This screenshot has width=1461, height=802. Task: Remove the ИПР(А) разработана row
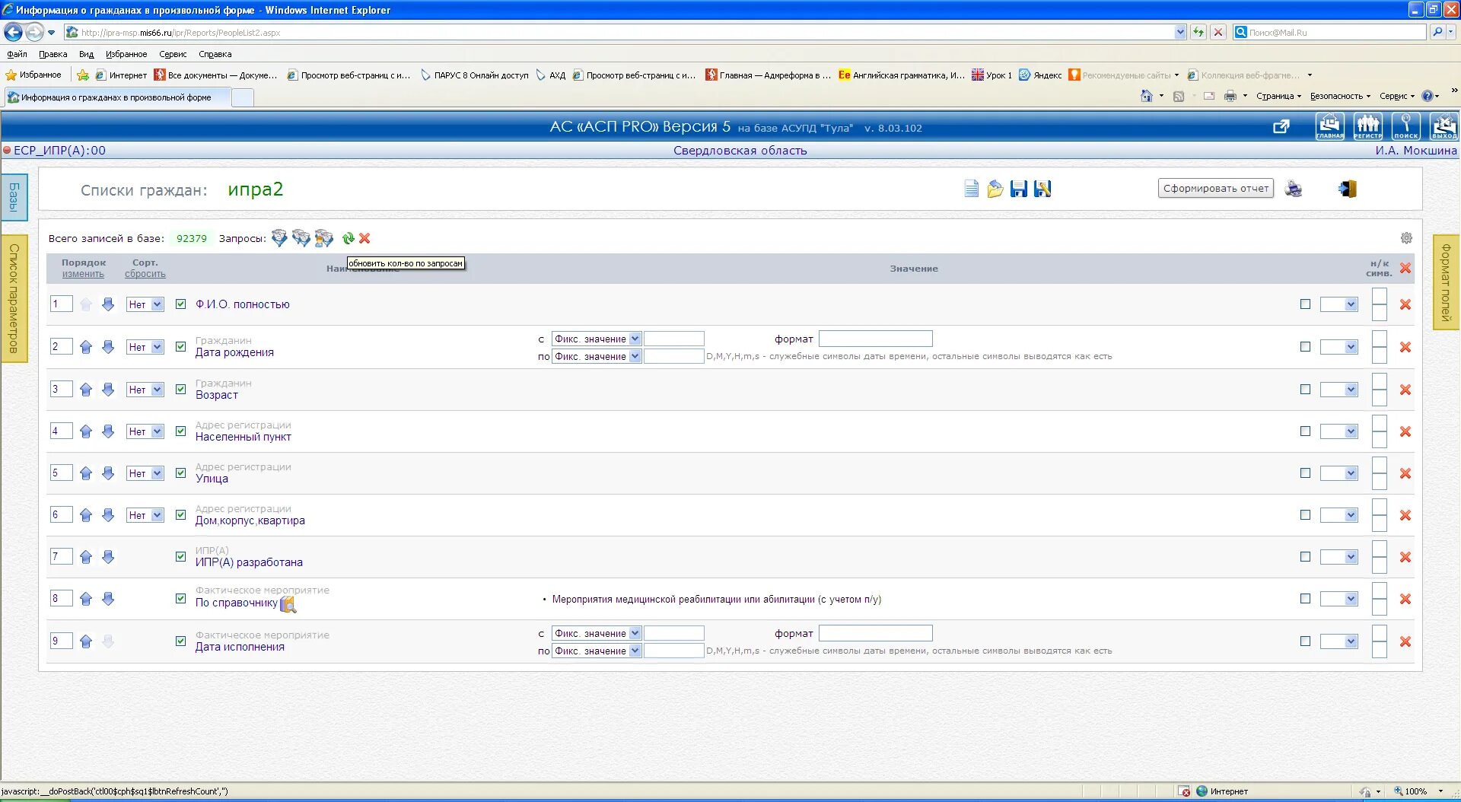coord(1405,557)
